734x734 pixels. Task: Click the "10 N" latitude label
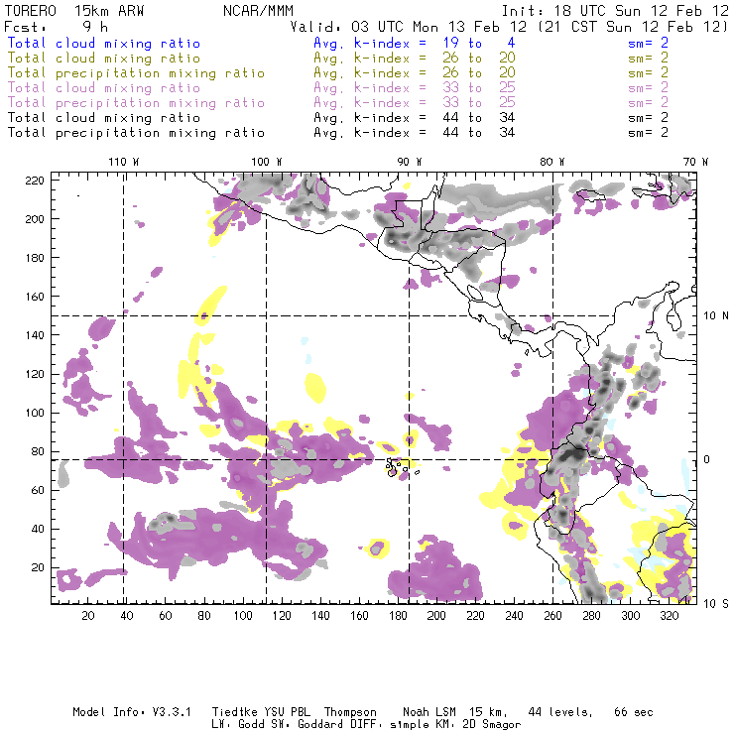716,316
